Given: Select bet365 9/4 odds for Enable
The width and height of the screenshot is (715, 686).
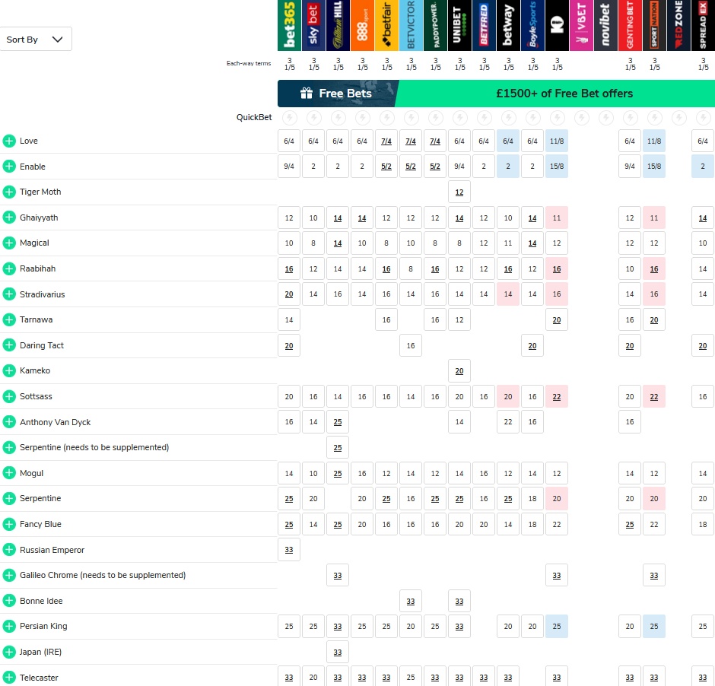Looking at the screenshot, I should click(x=289, y=167).
